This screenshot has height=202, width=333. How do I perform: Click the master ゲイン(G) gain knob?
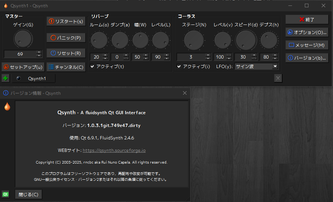23,39
